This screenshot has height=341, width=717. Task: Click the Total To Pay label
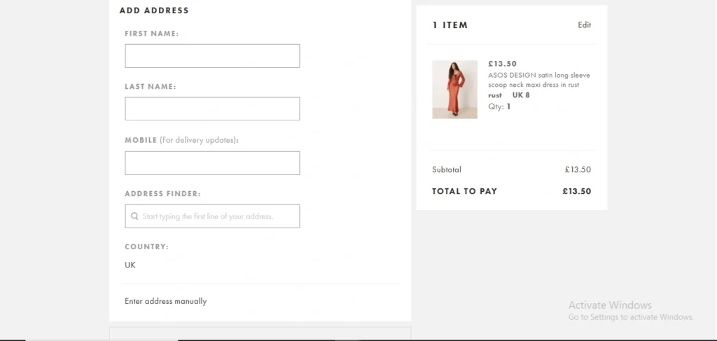[464, 191]
